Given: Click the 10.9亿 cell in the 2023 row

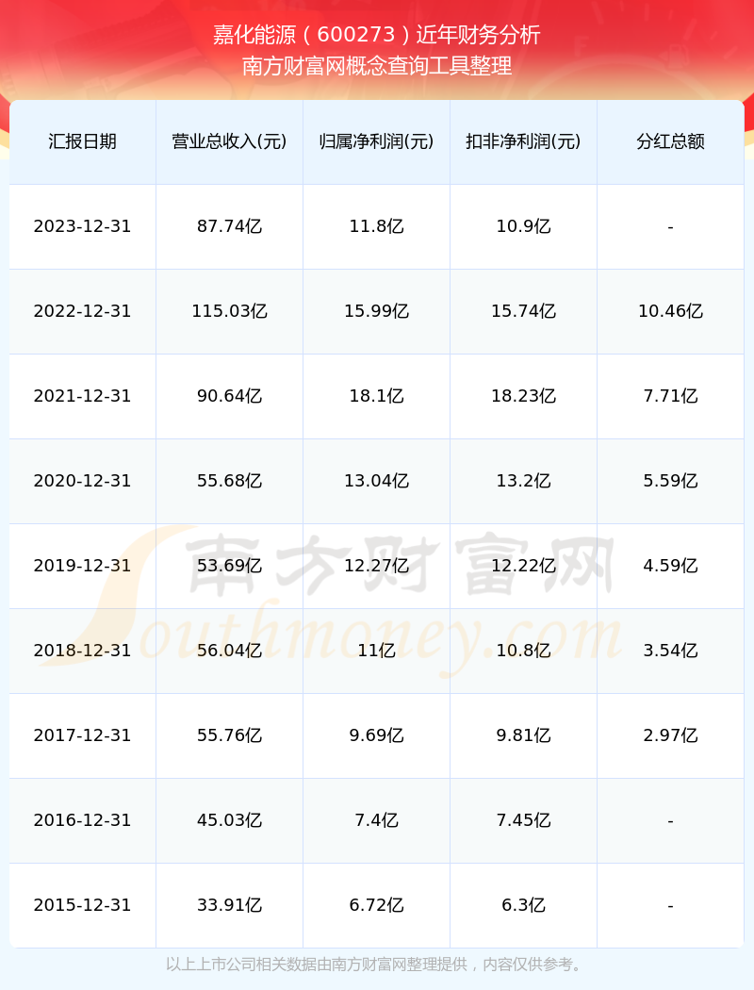Looking at the screenshot, I should pos(524,226).
